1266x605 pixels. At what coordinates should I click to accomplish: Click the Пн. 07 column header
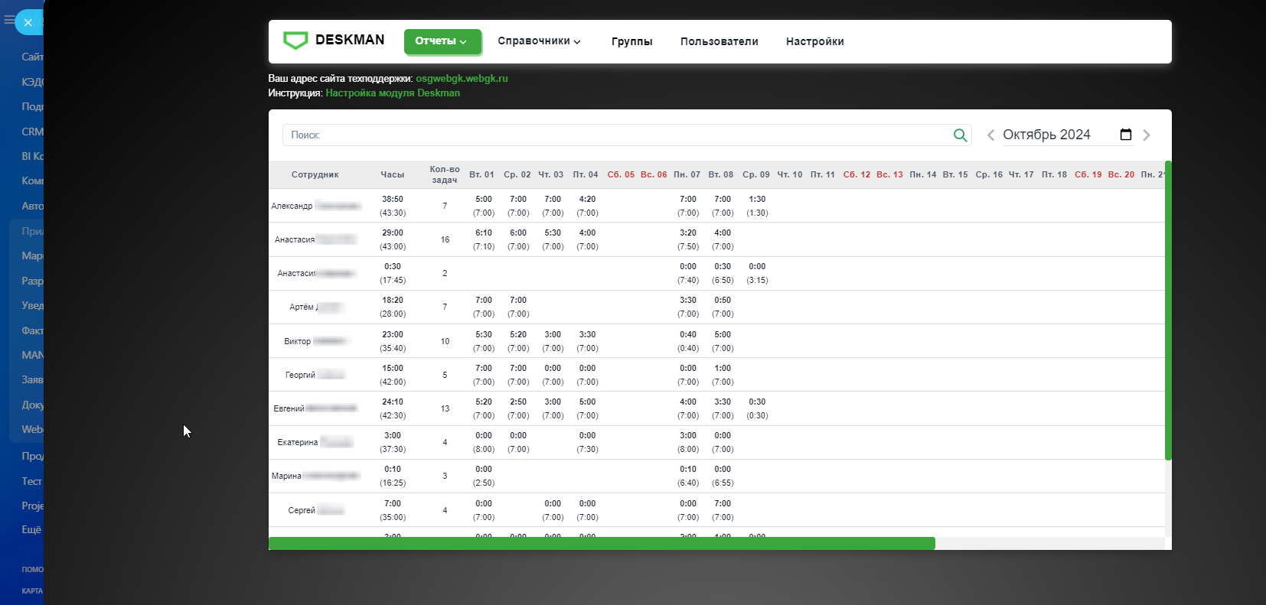pos(687,174)
